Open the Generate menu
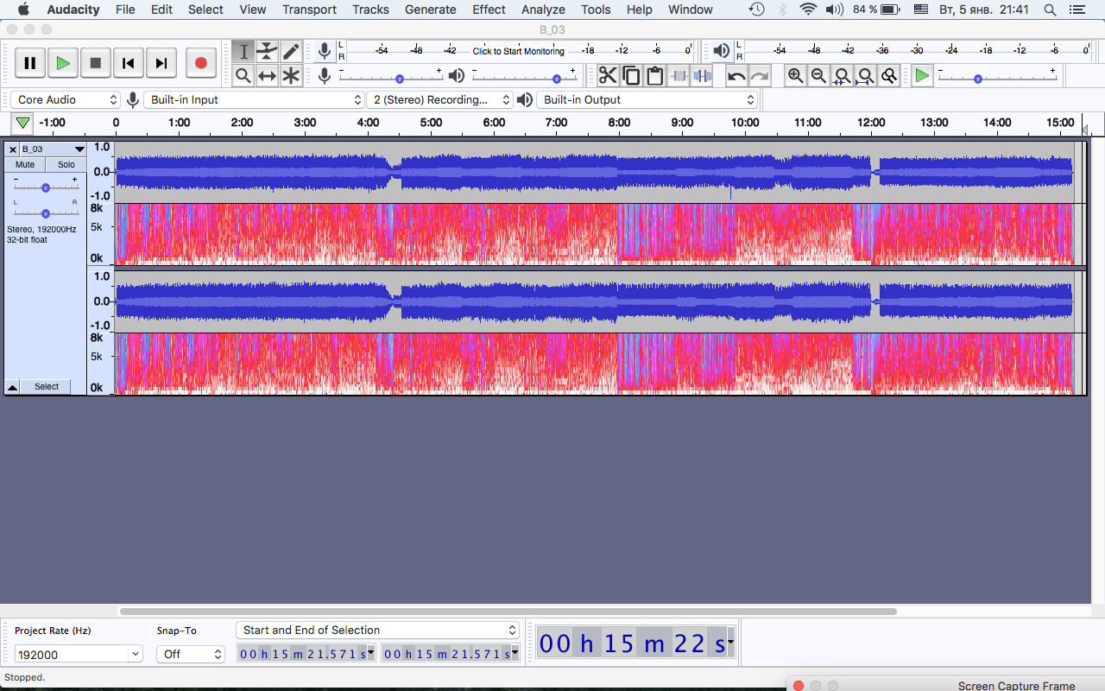This screenshot has height=691, width=1105. [x=431, y=10]
